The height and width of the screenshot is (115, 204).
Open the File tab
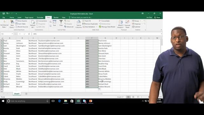click(4, 18)
